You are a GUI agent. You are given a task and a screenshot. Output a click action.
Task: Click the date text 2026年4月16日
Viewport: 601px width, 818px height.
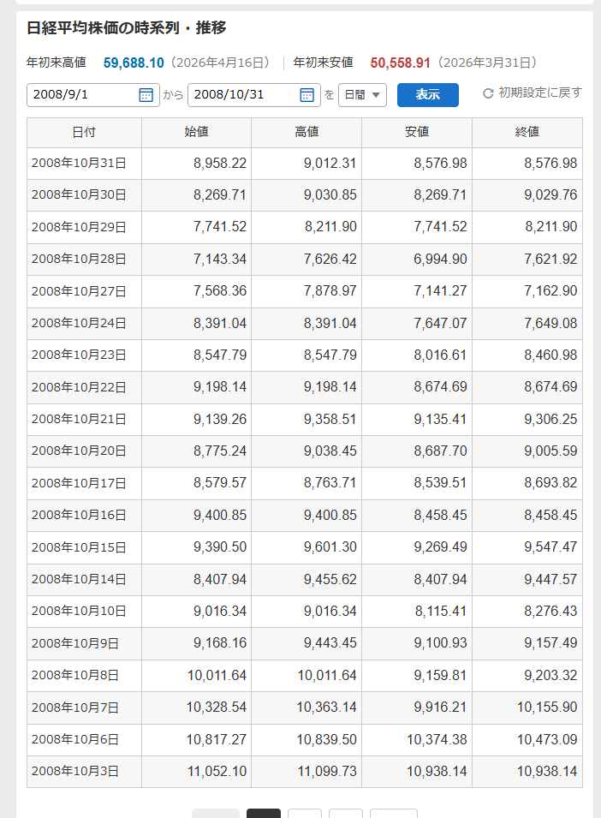(221, 63)
